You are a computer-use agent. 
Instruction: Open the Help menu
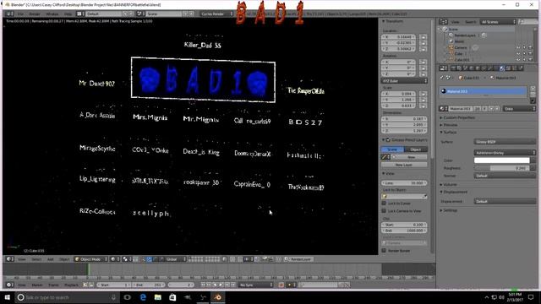click(x=68, y=14)
